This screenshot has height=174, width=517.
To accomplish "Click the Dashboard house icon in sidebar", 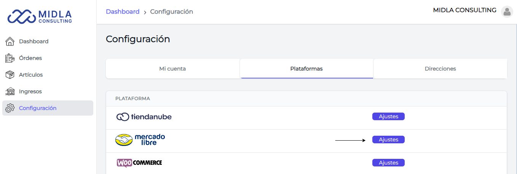I will point(10,41).
